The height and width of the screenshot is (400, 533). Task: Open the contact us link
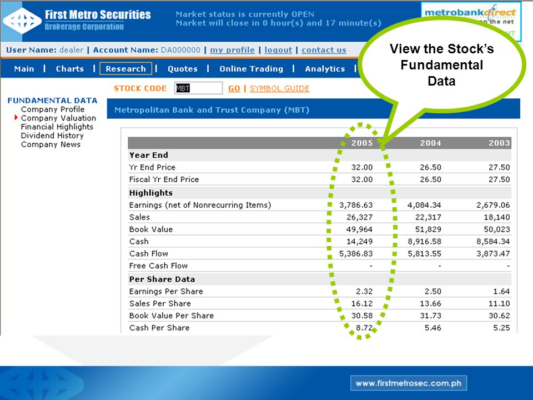[324, 50]
